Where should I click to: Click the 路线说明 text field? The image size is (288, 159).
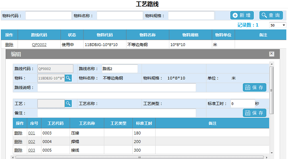click(117, 88)
